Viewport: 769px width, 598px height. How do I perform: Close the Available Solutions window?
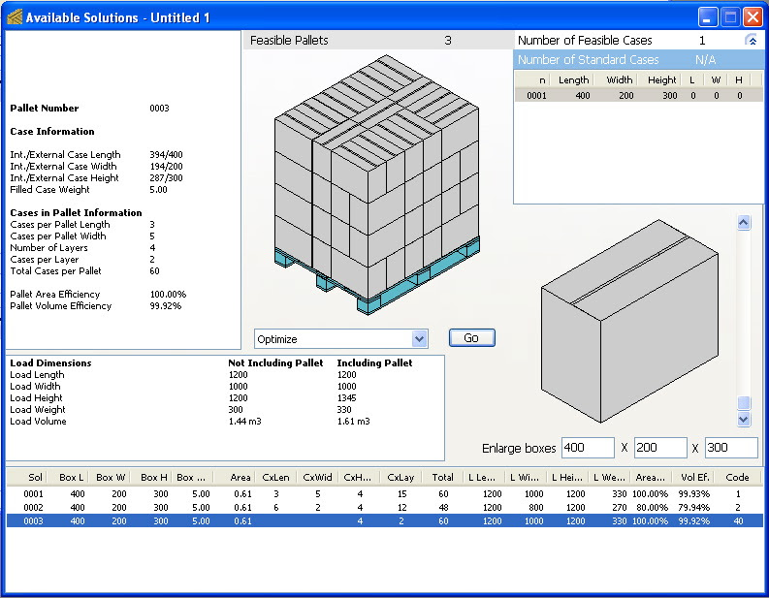tap(753, 17)
